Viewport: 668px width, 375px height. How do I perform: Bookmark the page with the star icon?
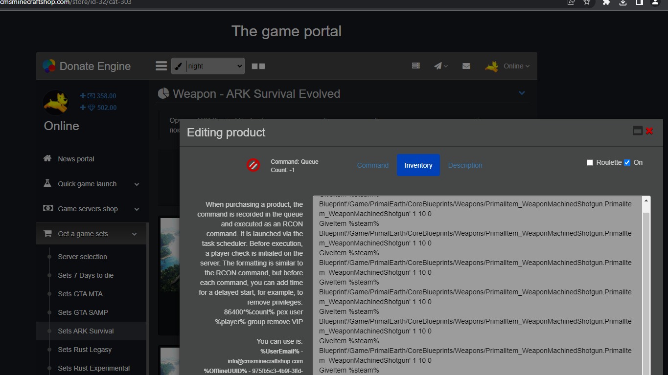[x=587, y=2]
